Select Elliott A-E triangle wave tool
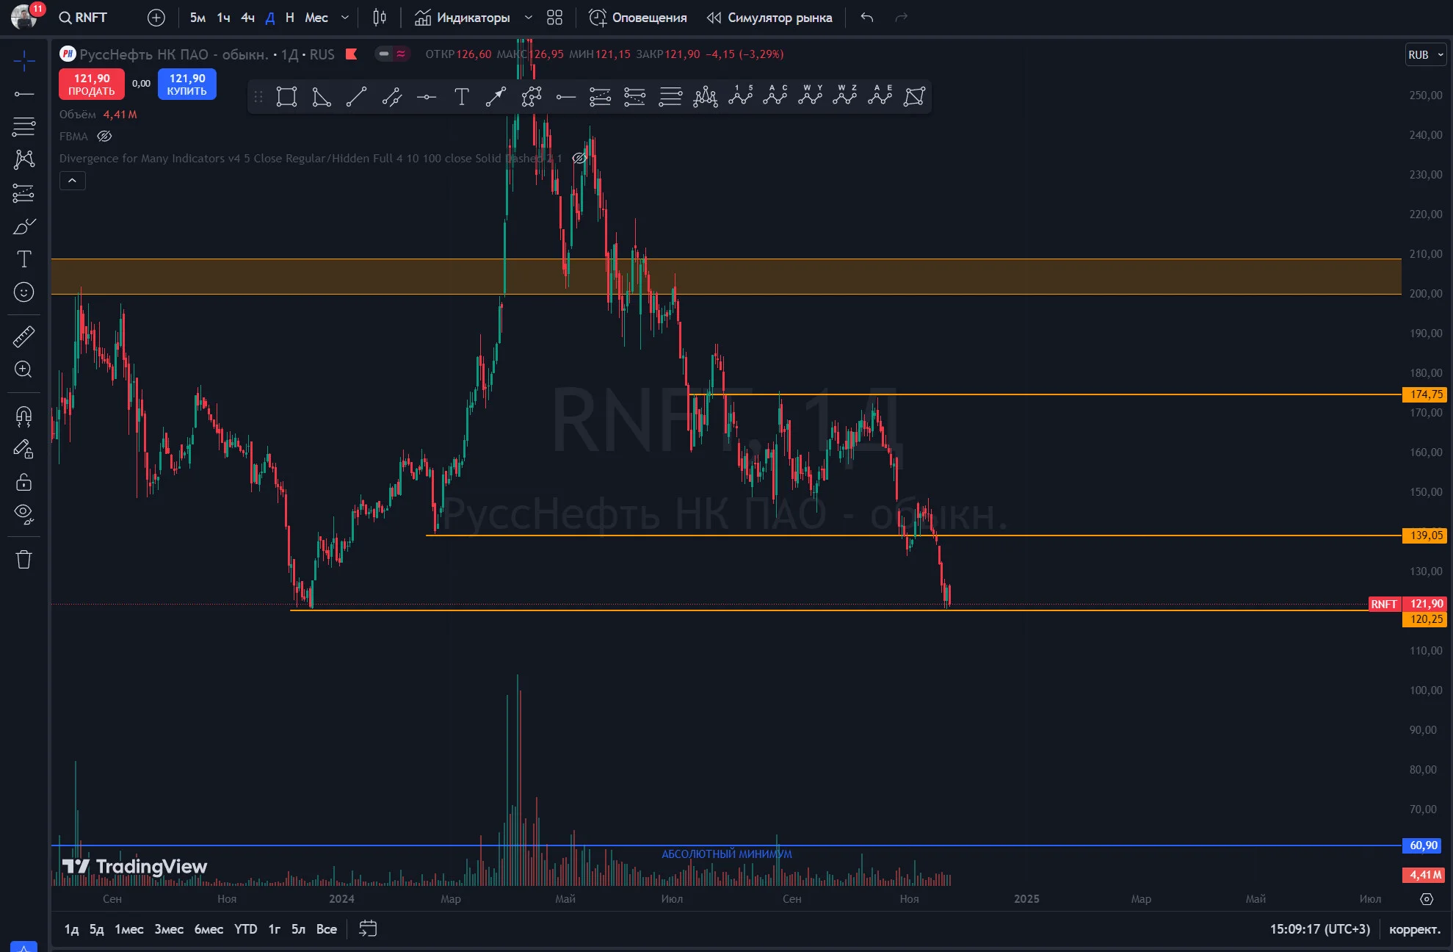Image resolution: width=1453 pixels, height=952 pixels. click(x=880, y=95)
